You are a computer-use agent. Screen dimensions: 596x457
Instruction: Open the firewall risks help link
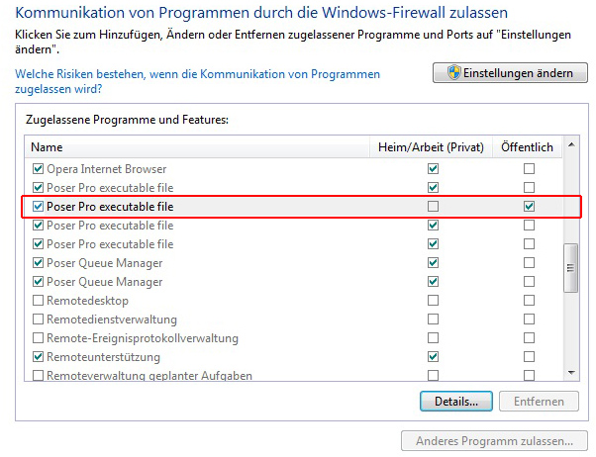point(197,81)
